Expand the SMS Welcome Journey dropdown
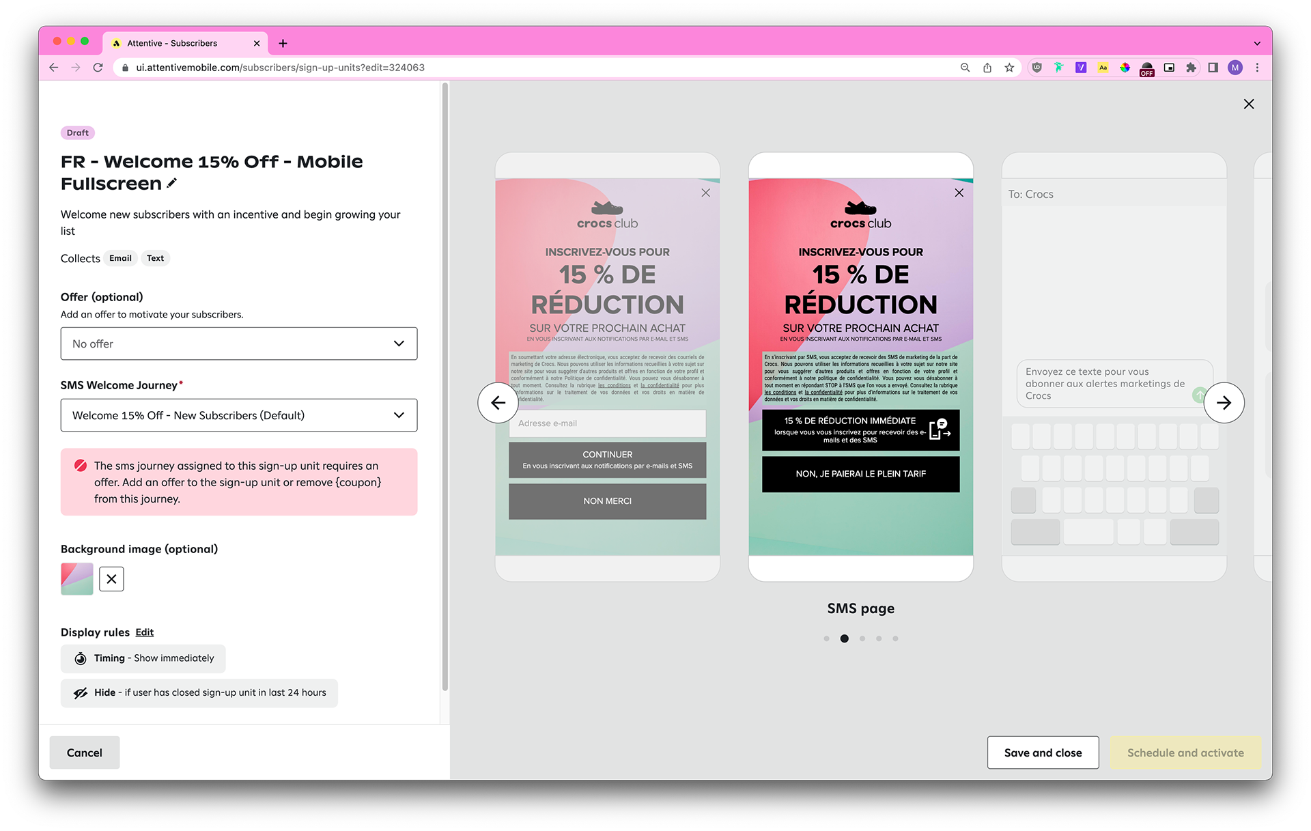1311x831 pixels. click(238, 415)
